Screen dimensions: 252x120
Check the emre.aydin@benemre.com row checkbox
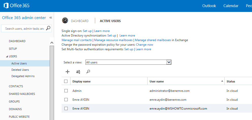[66, 99]
